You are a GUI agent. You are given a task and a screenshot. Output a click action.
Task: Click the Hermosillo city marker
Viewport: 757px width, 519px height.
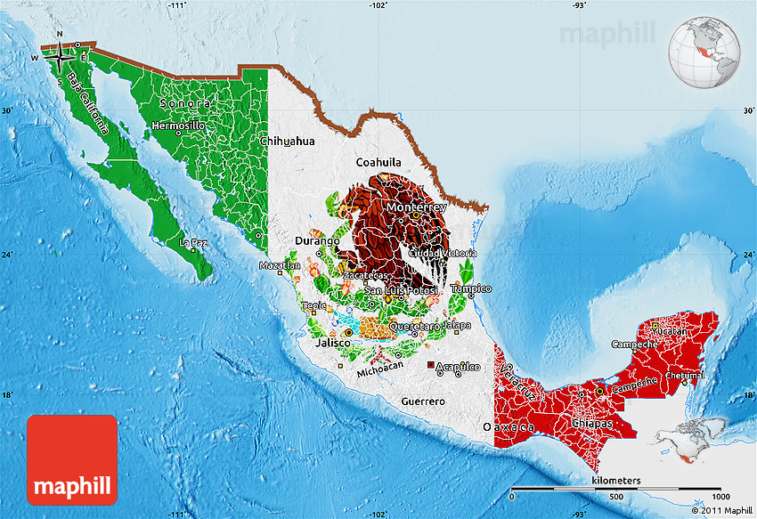pyautogui.click(x=177, y=134)
